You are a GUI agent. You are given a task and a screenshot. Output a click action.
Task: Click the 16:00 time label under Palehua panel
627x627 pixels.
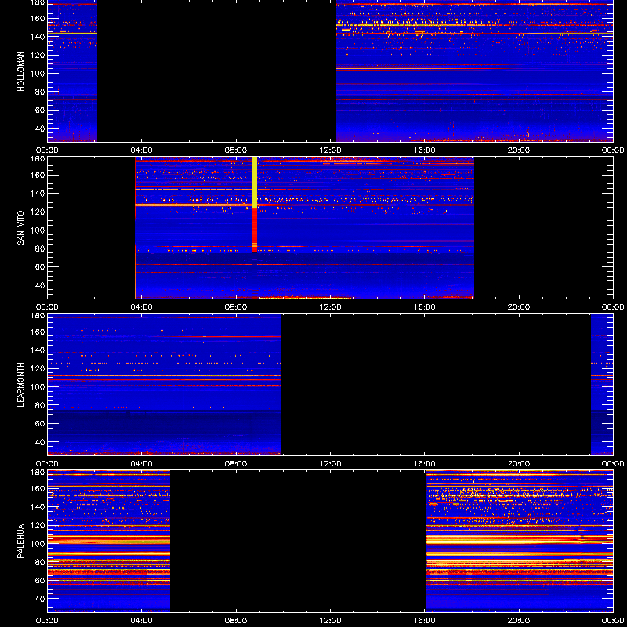click(425, 621)
